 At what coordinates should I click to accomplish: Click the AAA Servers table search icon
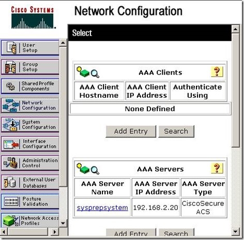95,170
